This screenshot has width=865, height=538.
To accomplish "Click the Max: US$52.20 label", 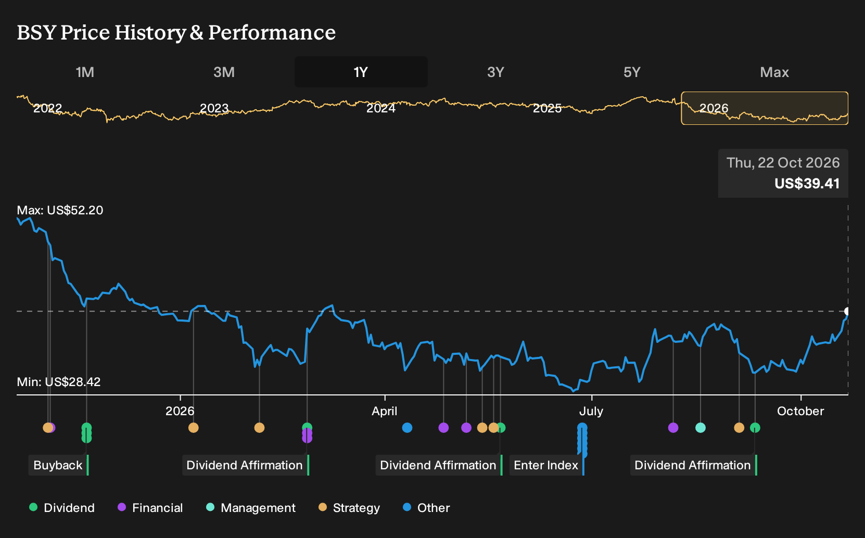I will pyautogui.click(x=60, y=210).
